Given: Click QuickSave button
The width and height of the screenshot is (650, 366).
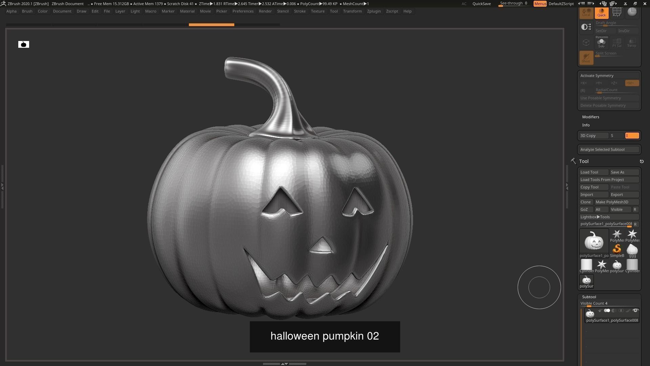Looking at the screenshot, I should click(481, 4).
